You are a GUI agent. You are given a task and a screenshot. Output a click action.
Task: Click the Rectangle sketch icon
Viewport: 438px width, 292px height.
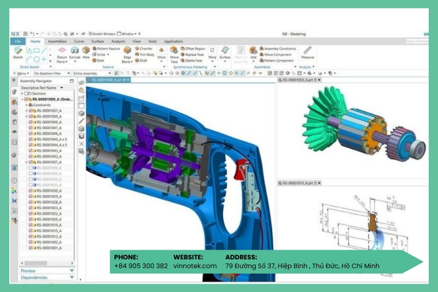[x=36, y=51]
